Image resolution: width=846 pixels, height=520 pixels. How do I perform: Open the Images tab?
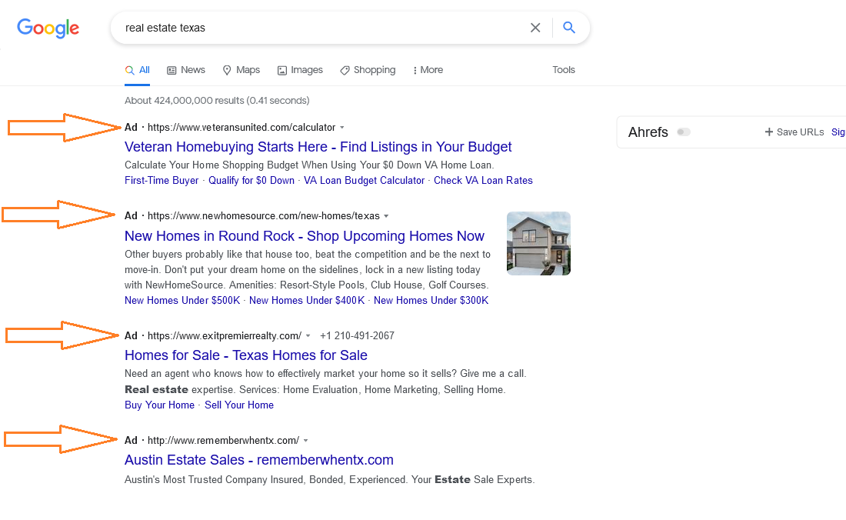tap(300, 70)
